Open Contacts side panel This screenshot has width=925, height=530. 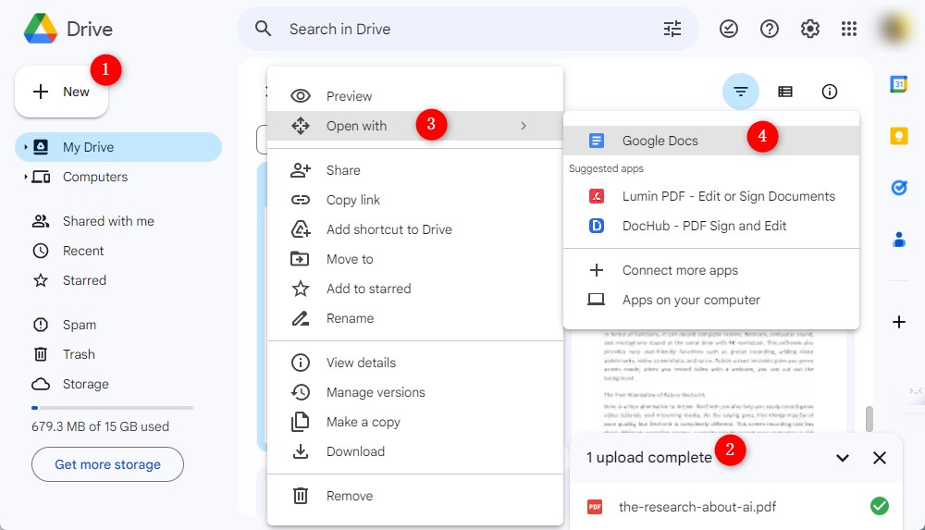pos(898,240)
